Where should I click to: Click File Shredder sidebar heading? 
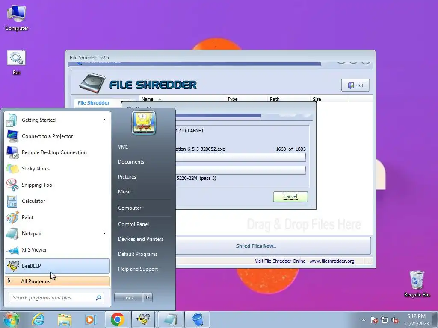(x=94, y=103)
